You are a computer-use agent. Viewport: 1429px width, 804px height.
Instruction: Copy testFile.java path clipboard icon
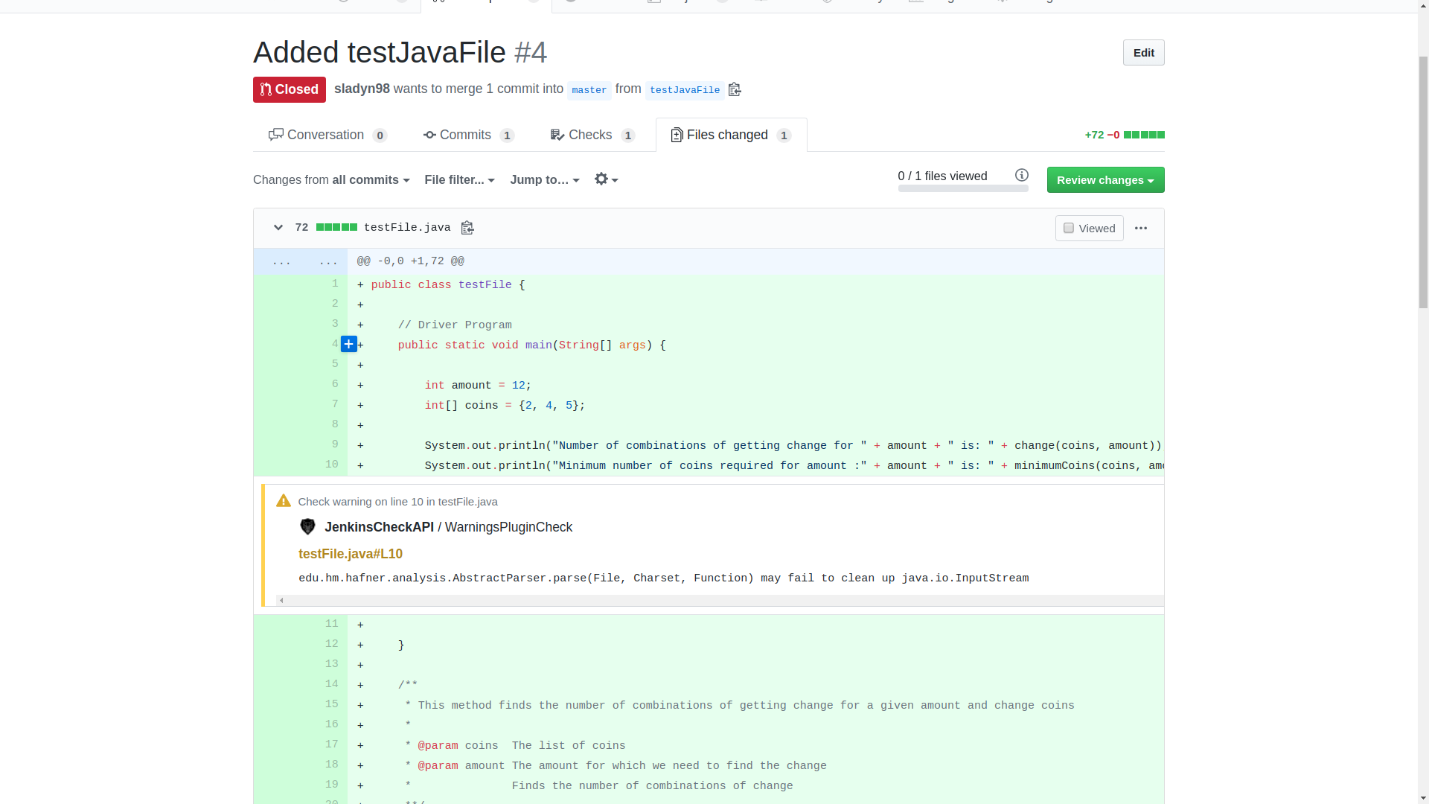coord(467,228)
